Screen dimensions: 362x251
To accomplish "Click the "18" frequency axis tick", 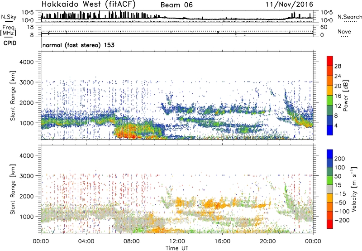I will pyautogui.click(x=30, y=27).
